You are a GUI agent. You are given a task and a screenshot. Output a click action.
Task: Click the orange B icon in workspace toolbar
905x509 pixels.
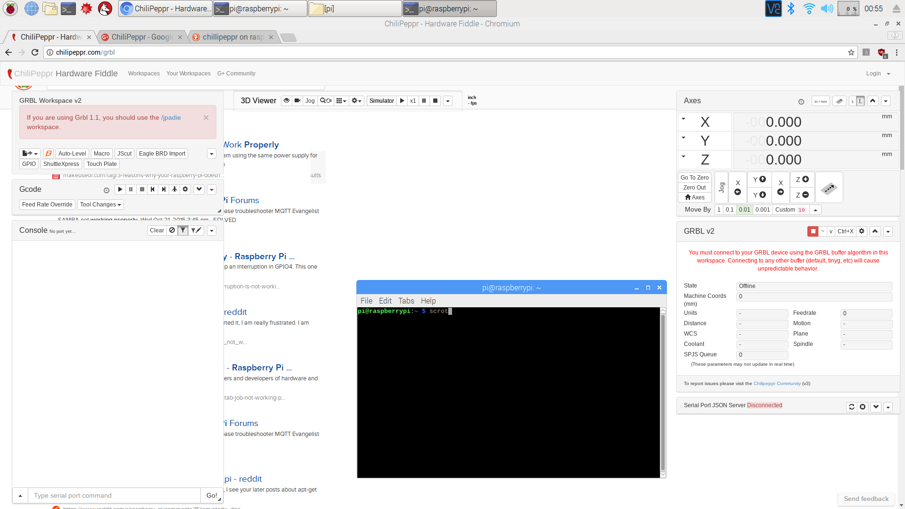49,154
